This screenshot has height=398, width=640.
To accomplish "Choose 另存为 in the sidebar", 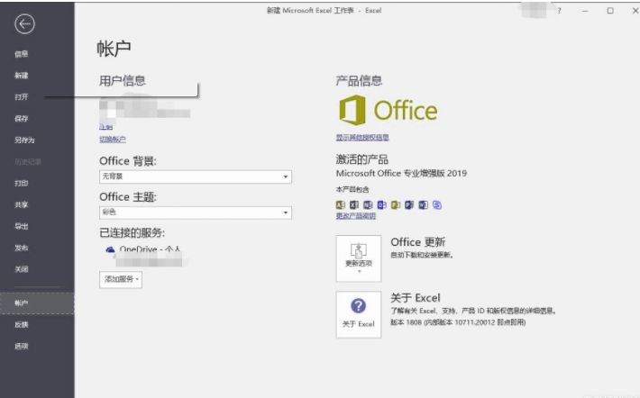I will pyautogui.click(x=24, y=140).
